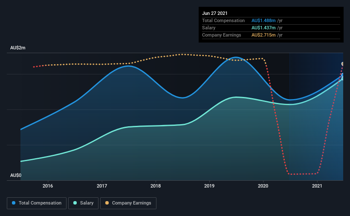Click the AU$1.437m salary value in tooltip
Screen dimensions: 350x216
click(x=263, y=28)
